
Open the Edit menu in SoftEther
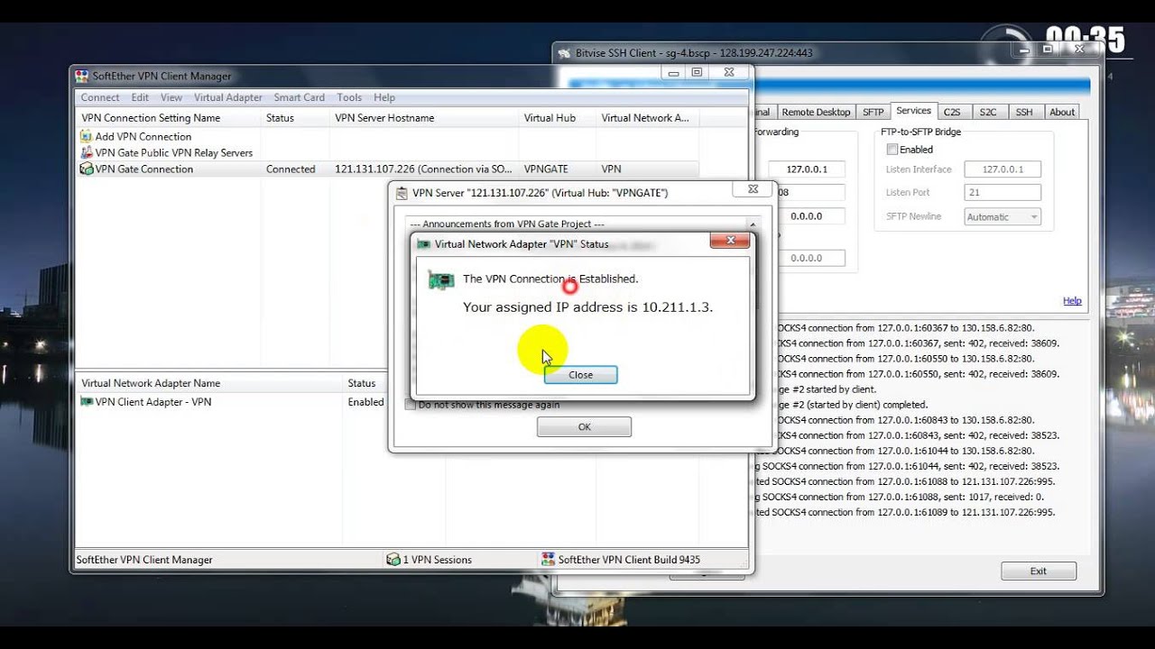[x=140, y=97]
